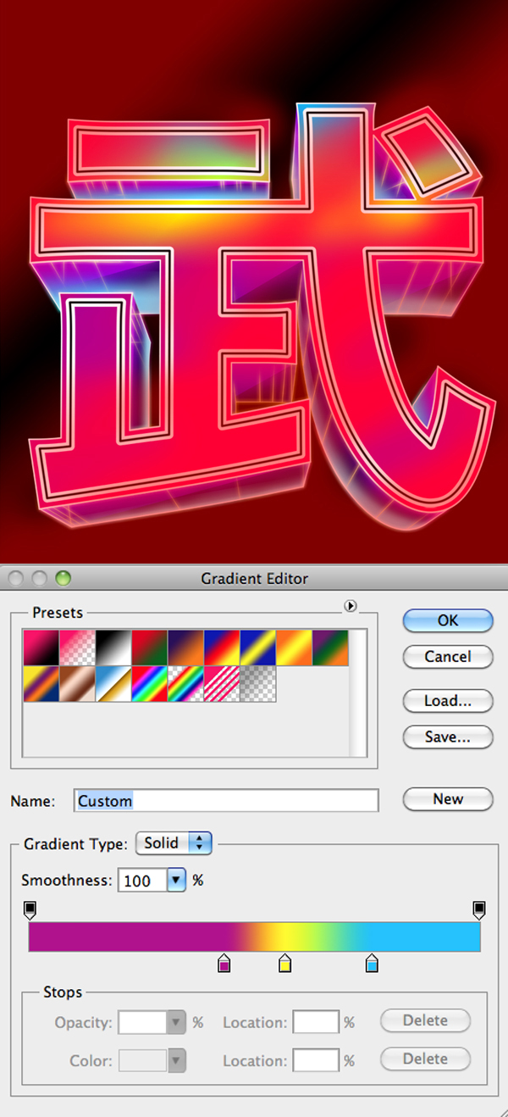
Task: Select the violet-to-orange gradient preset
Action: click(185, 648)
